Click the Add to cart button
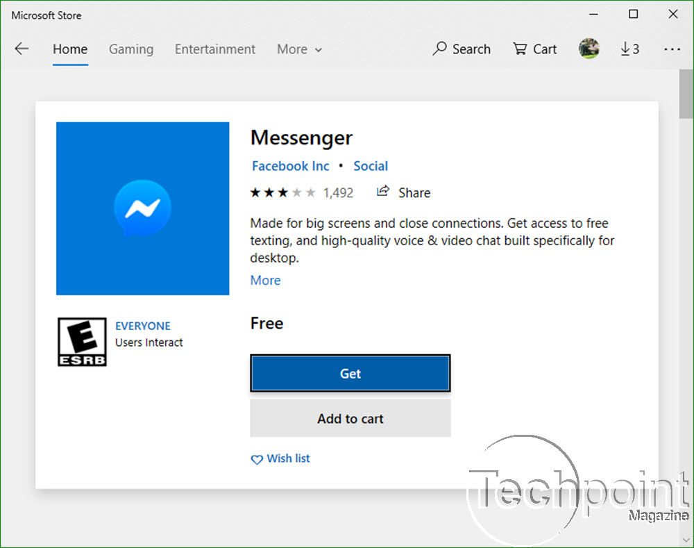The height and width of the screenshot is (548, 694). 350,419
